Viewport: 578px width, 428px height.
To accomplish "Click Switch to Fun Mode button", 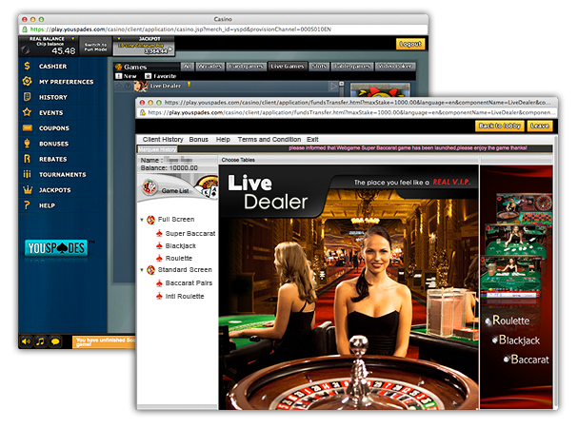I will pyautogui.click(x=95, y=47).
